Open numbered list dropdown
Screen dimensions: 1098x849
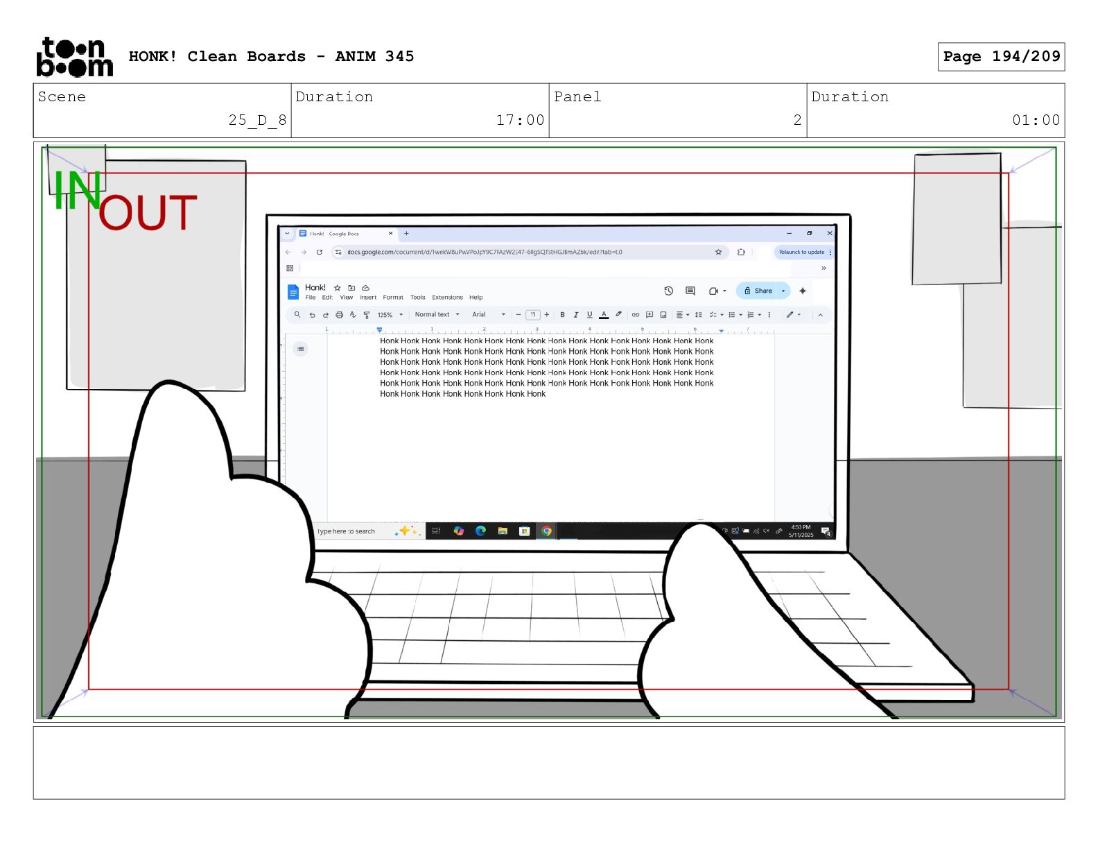point(754,315)
